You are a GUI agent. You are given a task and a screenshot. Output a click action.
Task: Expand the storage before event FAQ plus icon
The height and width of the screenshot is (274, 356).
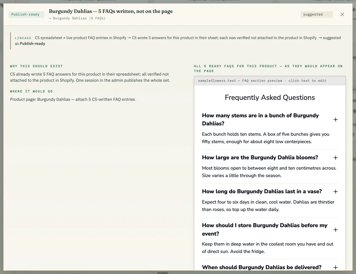point(335,230)
